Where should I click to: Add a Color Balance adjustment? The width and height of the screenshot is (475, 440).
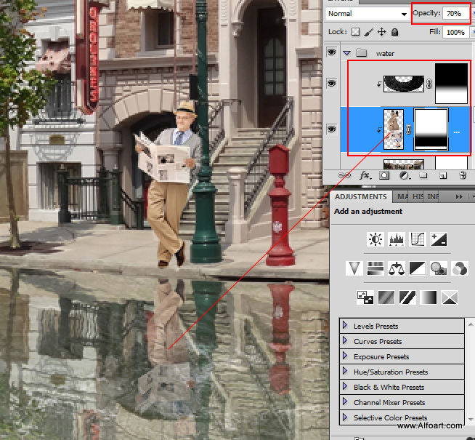tap(397, 268)
